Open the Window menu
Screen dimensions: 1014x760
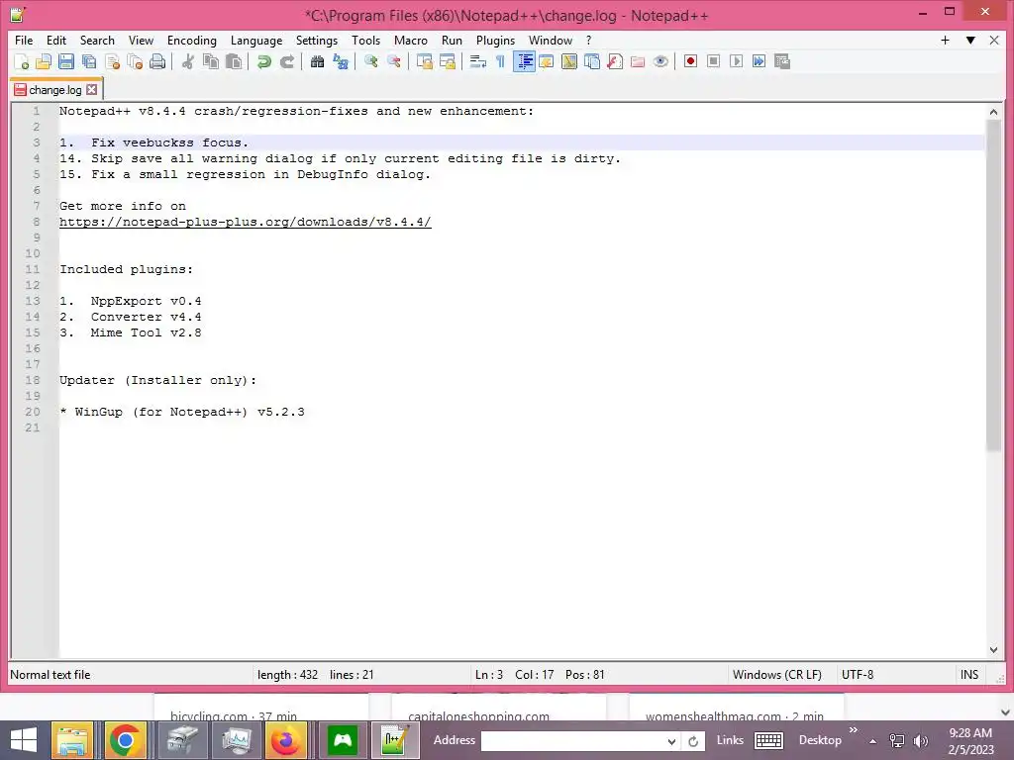[x=551, y=40]
